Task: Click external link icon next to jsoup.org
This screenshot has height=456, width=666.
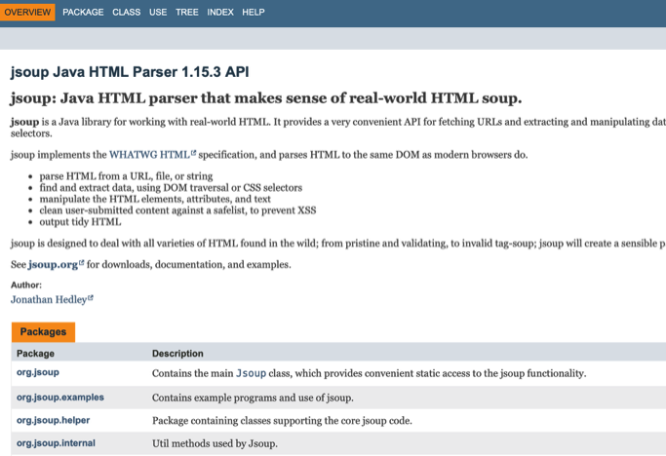Action: 81,263
